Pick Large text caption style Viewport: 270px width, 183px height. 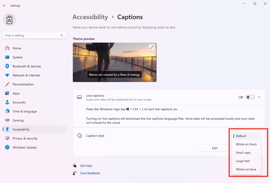247,161
